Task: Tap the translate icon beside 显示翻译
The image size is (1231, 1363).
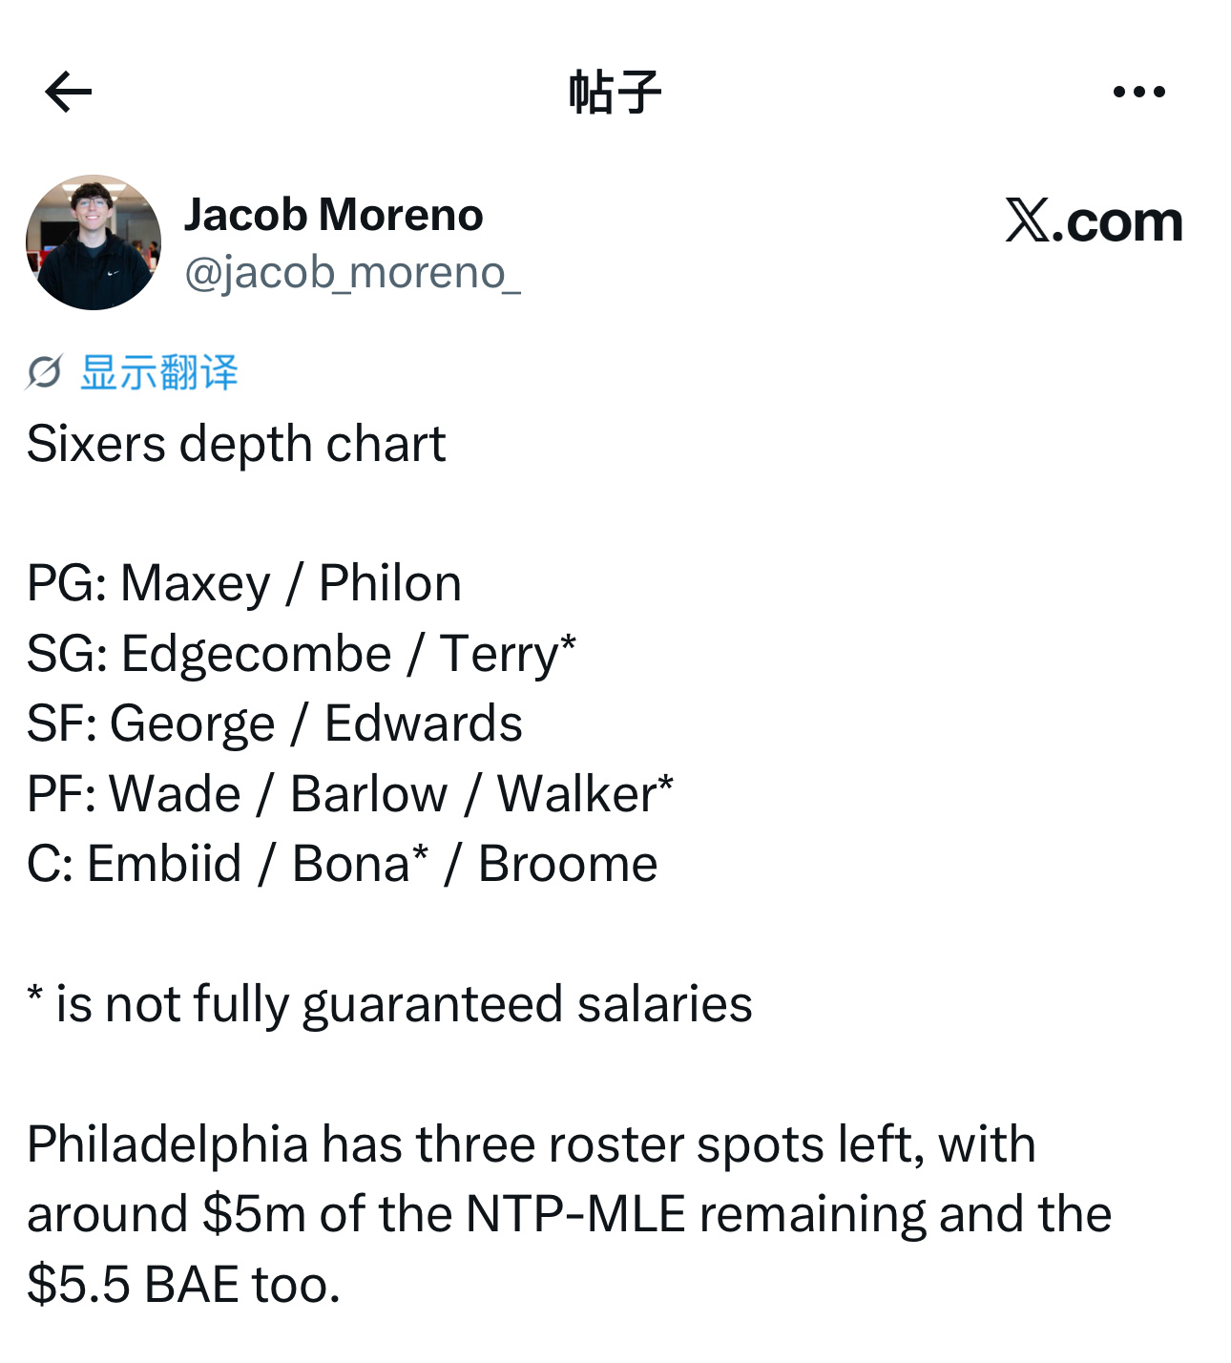Action: pos(44,372)
